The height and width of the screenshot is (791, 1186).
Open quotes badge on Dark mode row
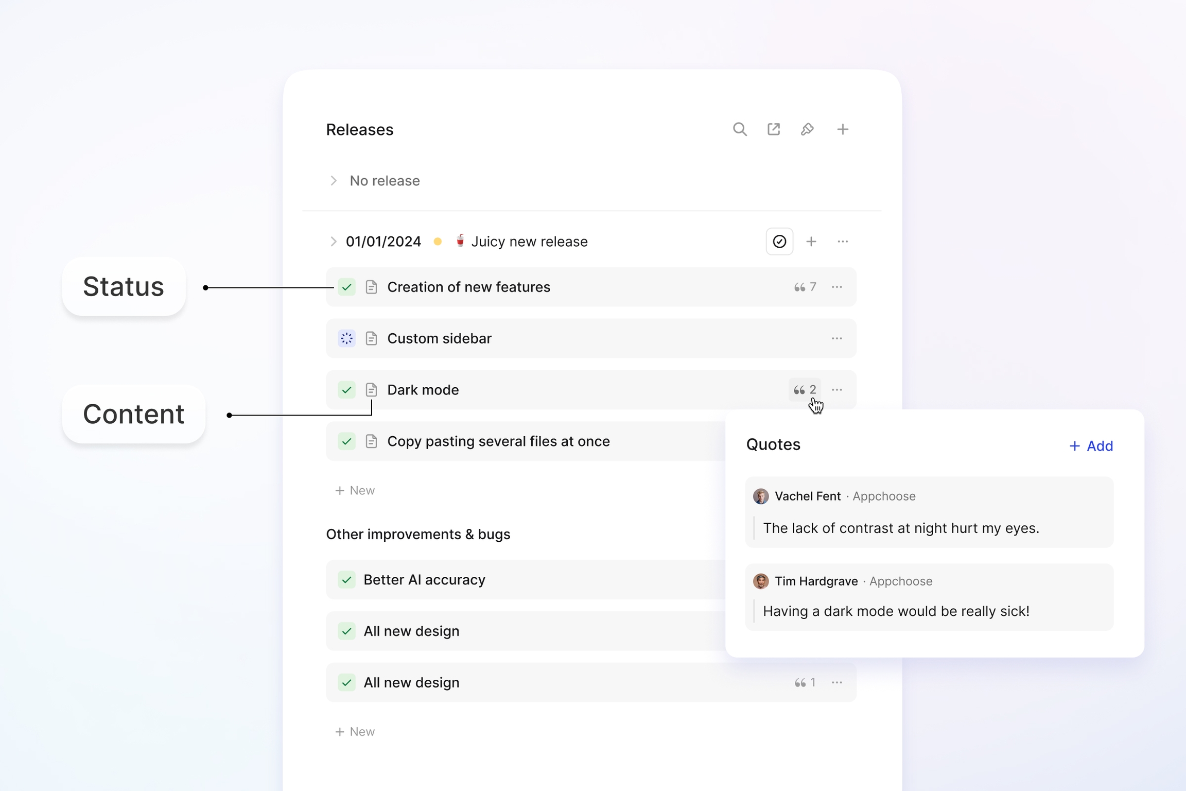click(x=805, y=390)
